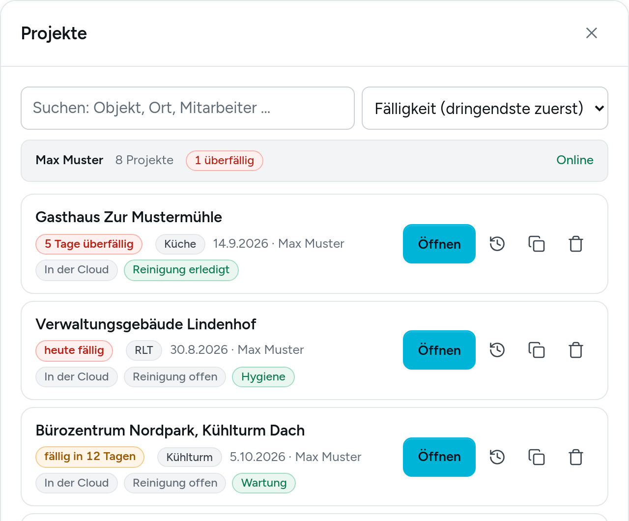Viewport: 629px width, 521px height.
Task: Open the Verwaltungsgebäude Lindenhof project
Action: point(439,350)
